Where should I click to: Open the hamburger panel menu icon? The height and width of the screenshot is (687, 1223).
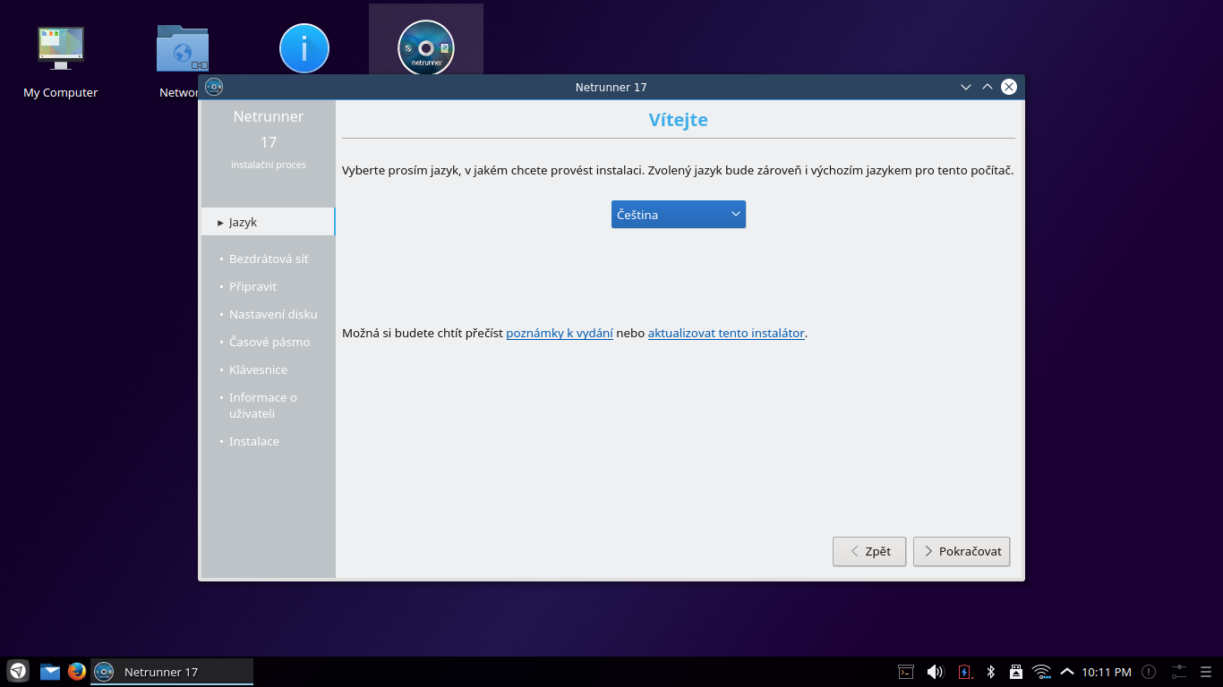tap(1207, 672)
